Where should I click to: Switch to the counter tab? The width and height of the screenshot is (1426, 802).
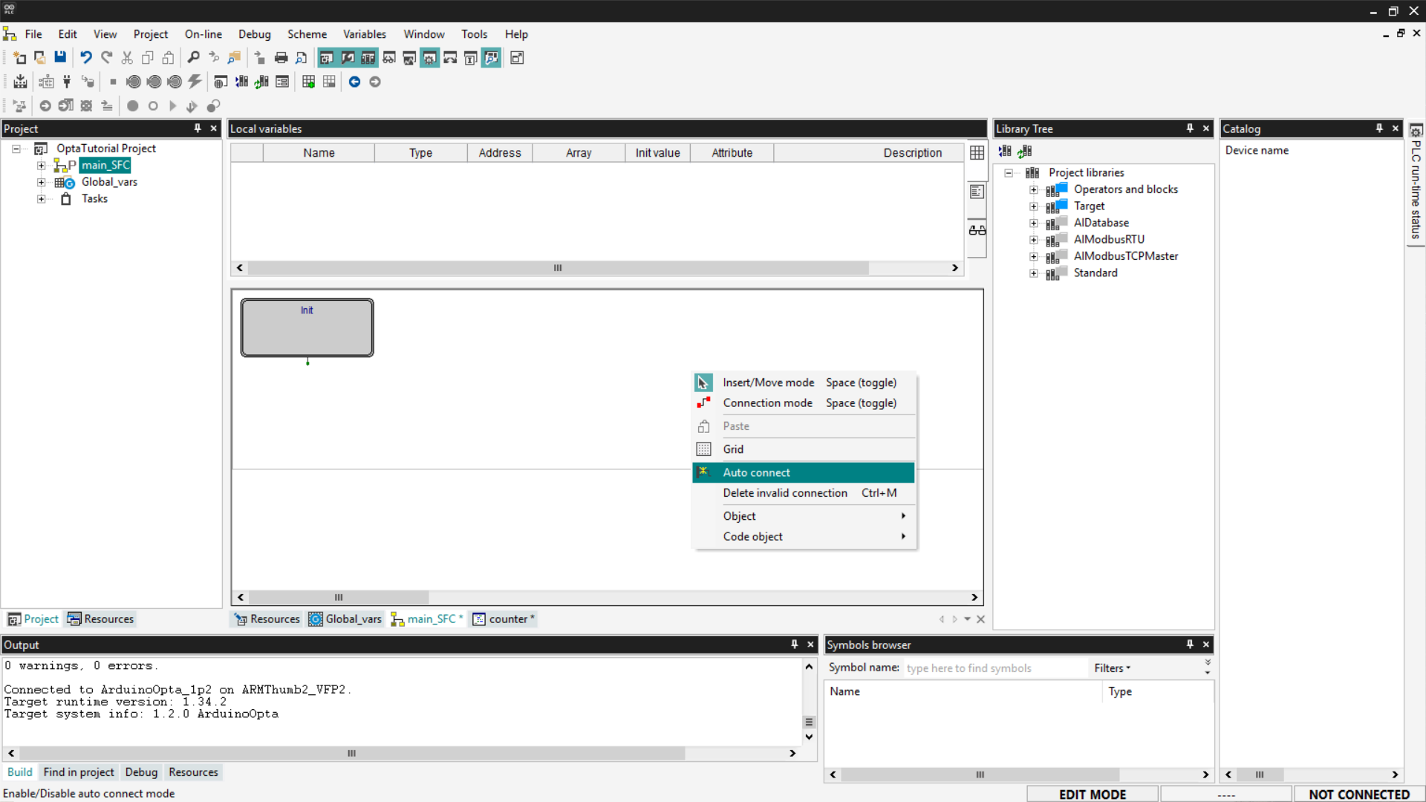pos(507,619)
